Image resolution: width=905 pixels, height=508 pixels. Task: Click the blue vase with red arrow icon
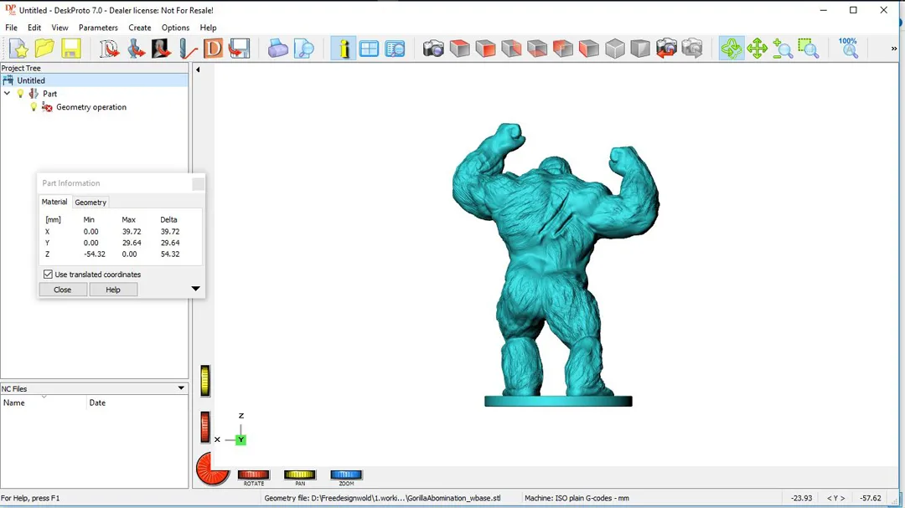point(136,49)
